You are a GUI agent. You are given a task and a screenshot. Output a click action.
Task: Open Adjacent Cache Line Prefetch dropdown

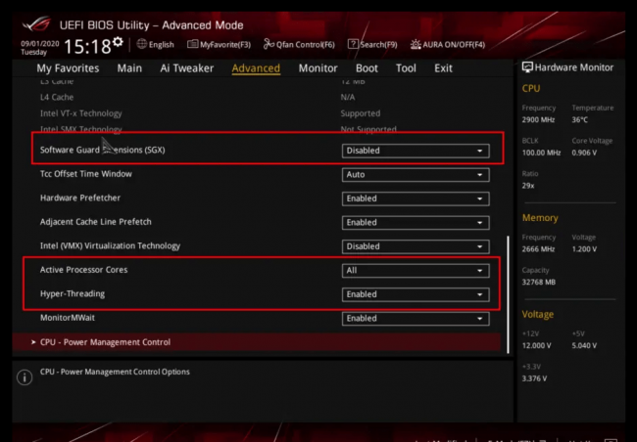click(416, 222)
